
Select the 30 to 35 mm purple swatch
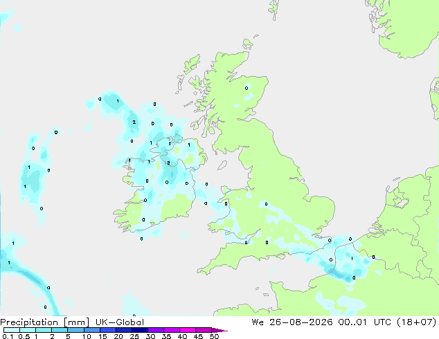point(155,330)
